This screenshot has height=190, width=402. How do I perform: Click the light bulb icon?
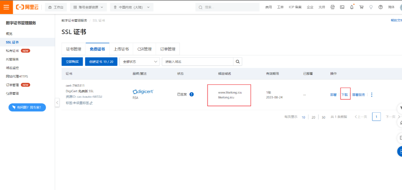pyautogui.click(x=371, y=7)
